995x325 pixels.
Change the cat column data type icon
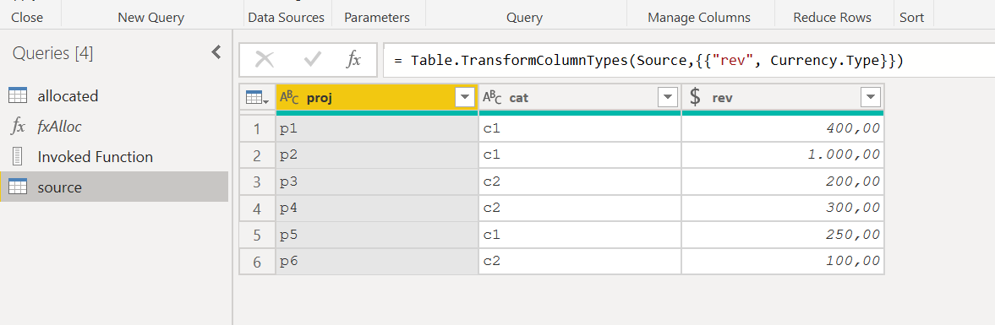coord(492,98)
